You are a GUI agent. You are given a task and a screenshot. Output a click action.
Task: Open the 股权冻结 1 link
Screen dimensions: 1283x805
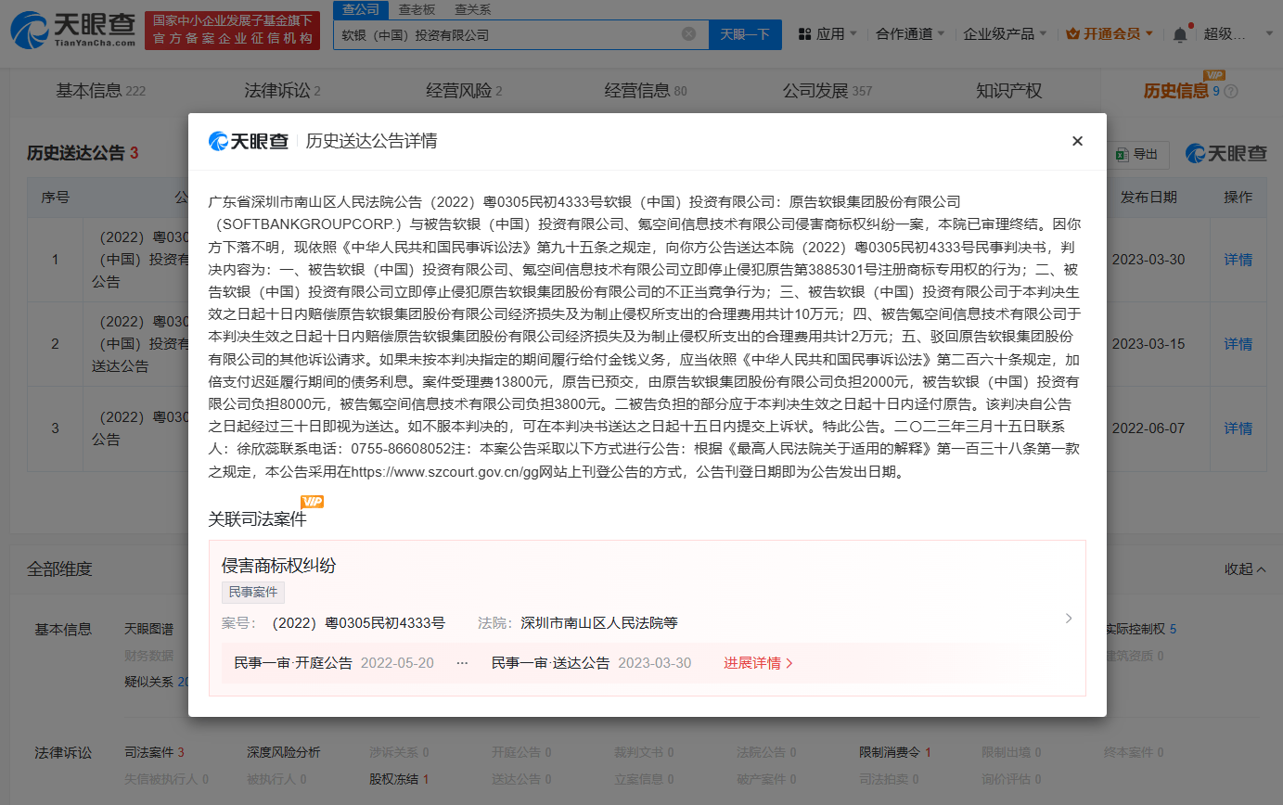pos(399,779)
